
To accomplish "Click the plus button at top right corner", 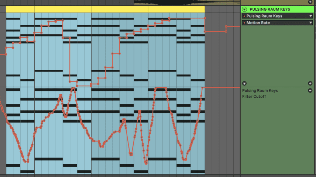I will pos(310,2).
